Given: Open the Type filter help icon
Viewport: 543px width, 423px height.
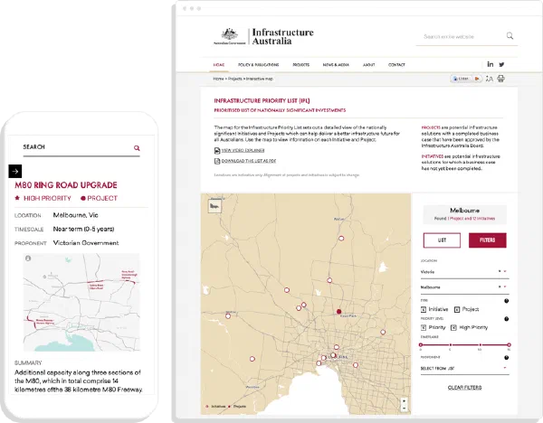Looking at the screenshot, I should (x=506, y=301).
